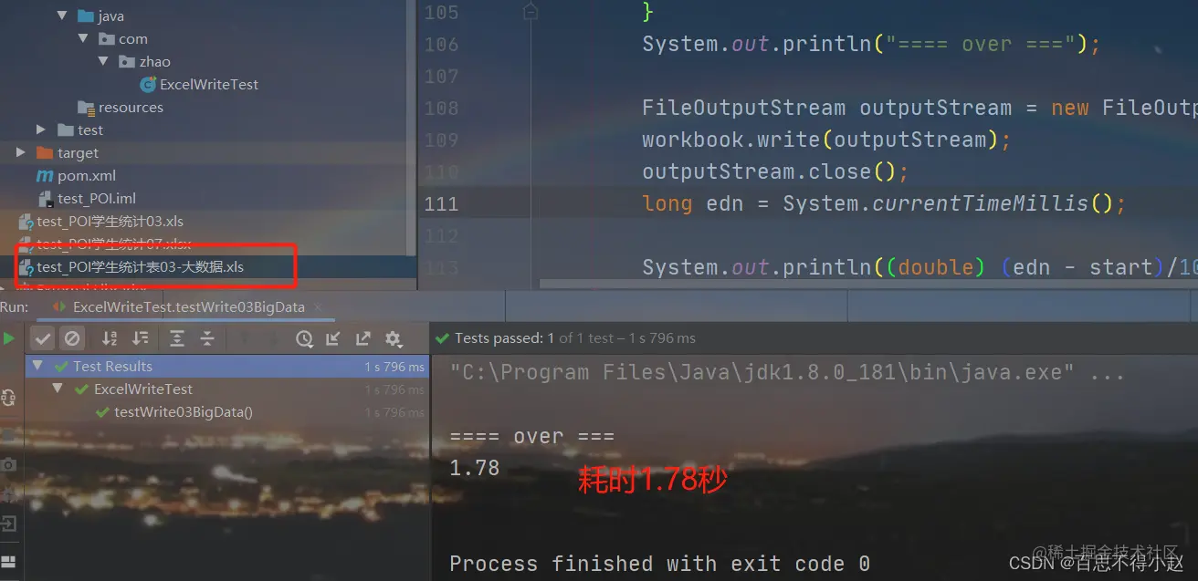Screen dimensions: 1198x581
Task: Click the FileOutputStream outputStream declaration line
Action: [x=920, y=108]
